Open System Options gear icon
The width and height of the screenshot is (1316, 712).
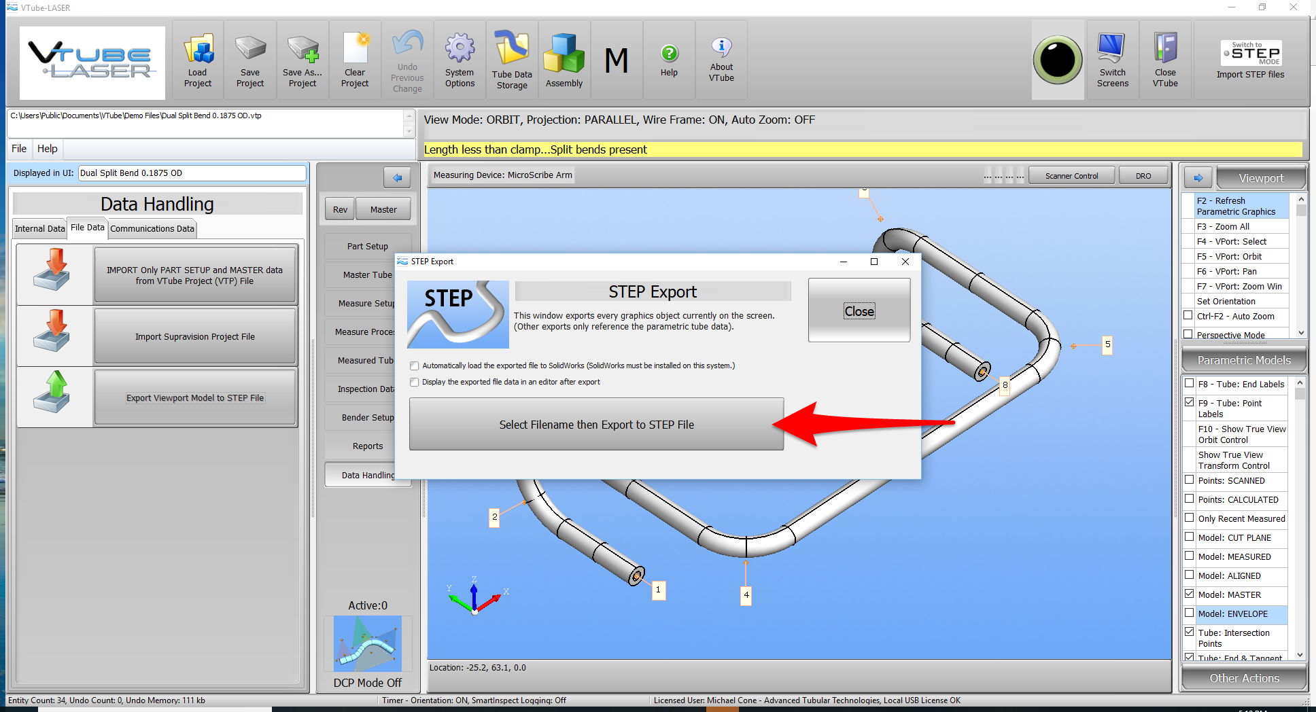(x=460, y=49)
